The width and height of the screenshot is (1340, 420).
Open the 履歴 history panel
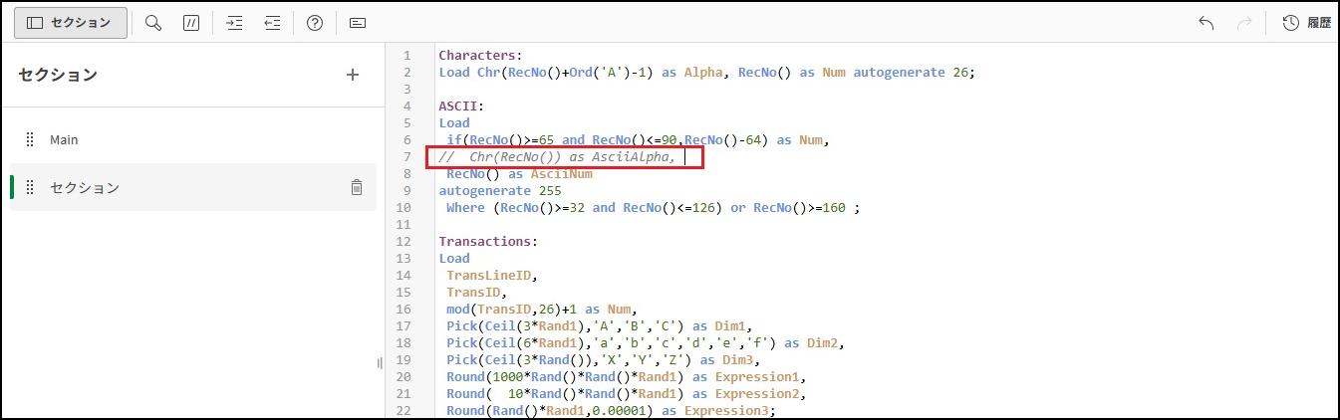1306,23
